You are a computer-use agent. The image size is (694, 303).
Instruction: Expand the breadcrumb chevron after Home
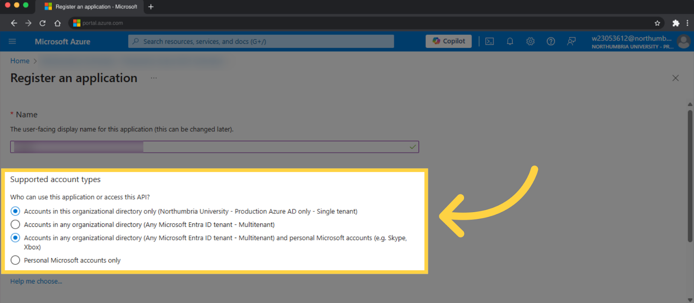pos(35,61)
